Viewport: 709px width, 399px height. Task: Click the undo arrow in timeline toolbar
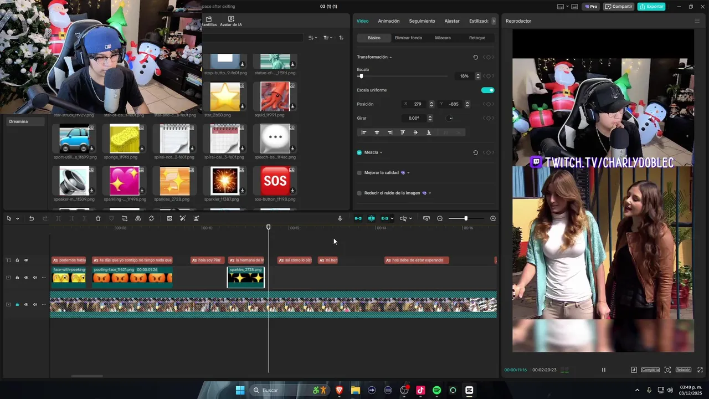click(32, 218)
